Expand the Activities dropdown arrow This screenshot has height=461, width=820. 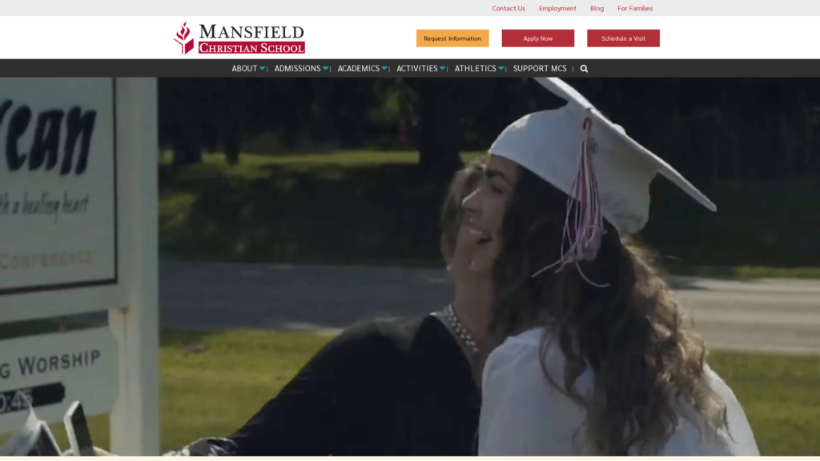click(x=442, y=69)
